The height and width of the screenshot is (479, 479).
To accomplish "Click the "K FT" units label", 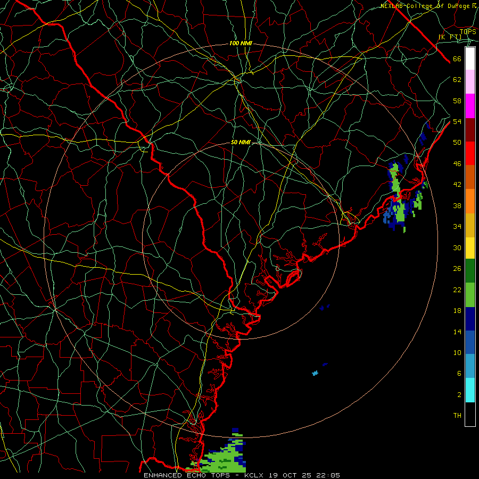I will point(450,37).
